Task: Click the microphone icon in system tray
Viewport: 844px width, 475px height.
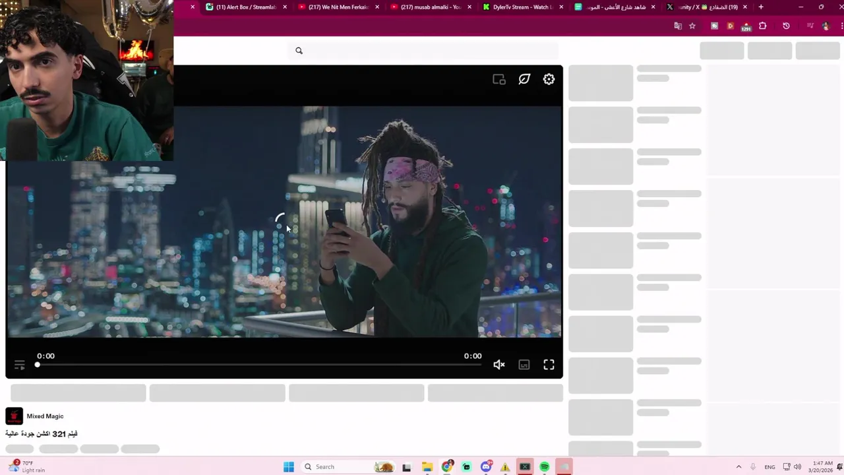Action: 753,467
